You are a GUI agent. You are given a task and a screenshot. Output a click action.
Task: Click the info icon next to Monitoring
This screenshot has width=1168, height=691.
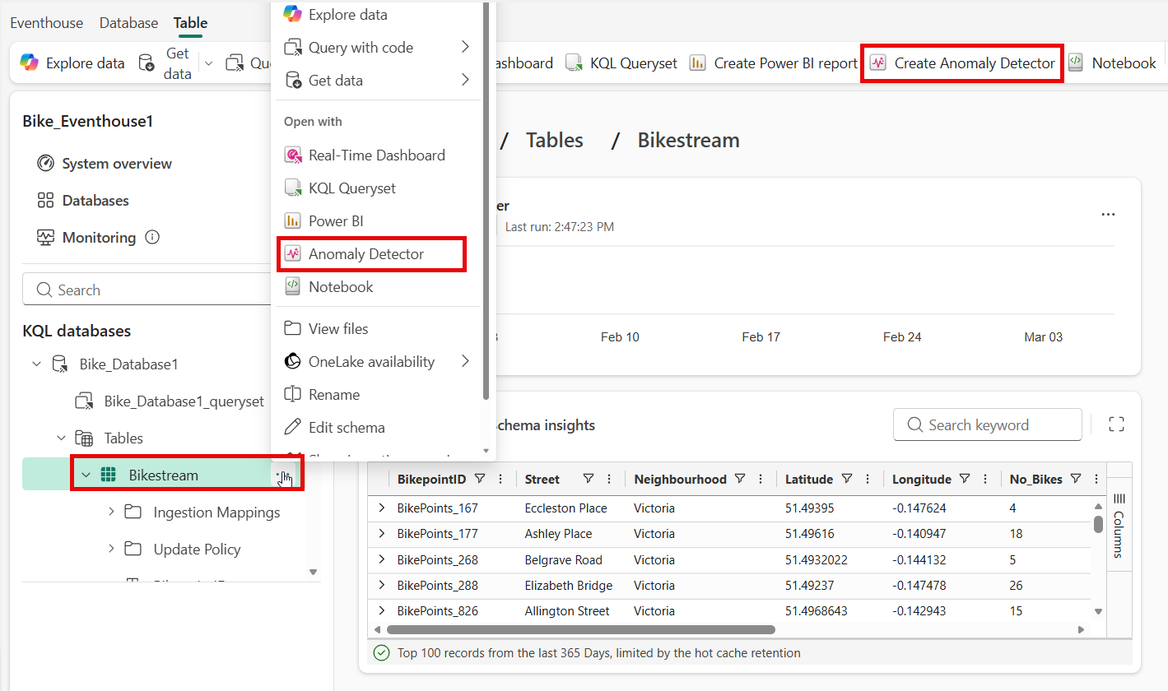[152, 238]
